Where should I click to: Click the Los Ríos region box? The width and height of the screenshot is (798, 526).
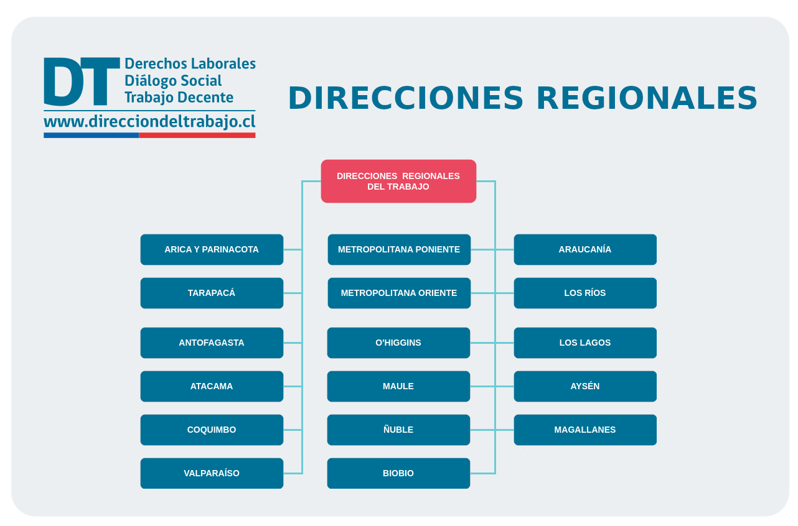(x=585, y=293)
